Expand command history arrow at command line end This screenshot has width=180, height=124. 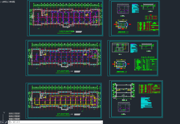pyautogui.click(x=102, y=122)
